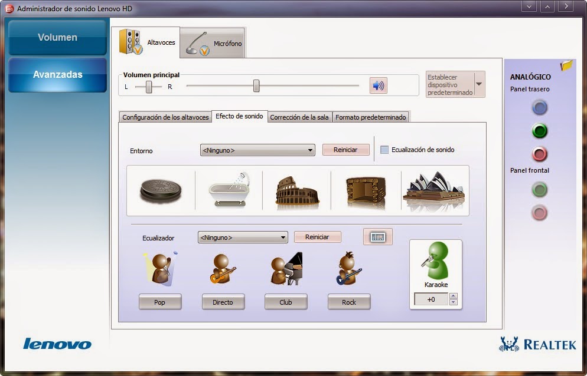Click Reiniciar next to Ecualizador
The image size is (587, 376).
point(317,237)
